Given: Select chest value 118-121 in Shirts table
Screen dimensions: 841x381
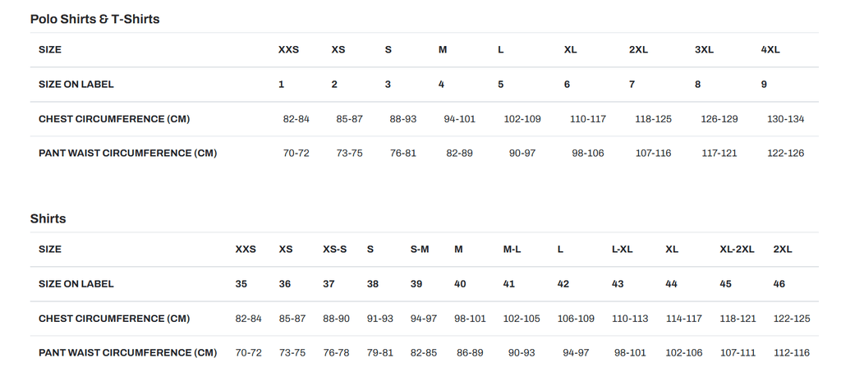Looking at the screenshot, I should [738, 318].
